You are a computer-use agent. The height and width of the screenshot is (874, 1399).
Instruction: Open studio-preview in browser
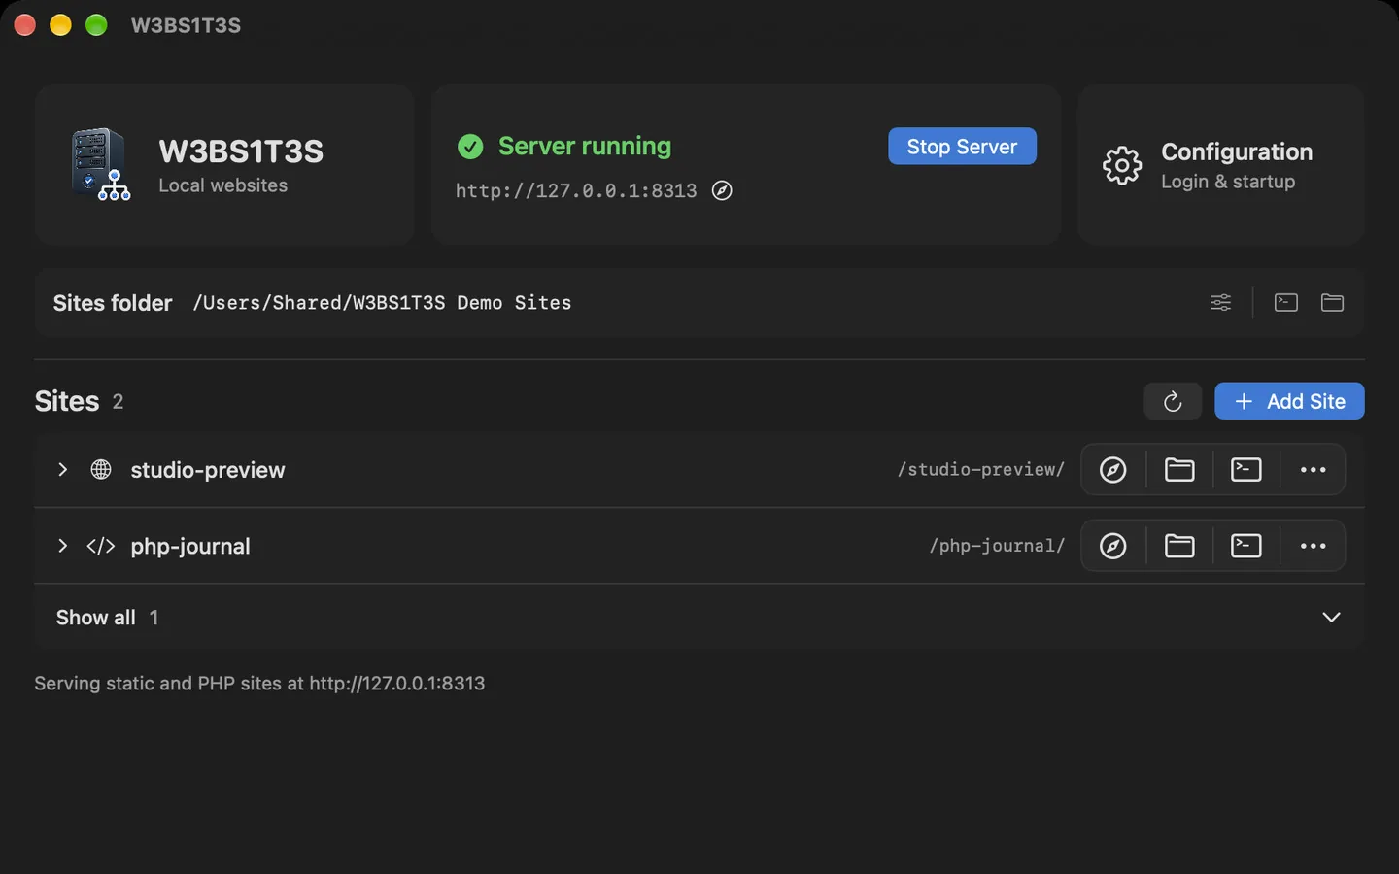tap(1113, 469)
